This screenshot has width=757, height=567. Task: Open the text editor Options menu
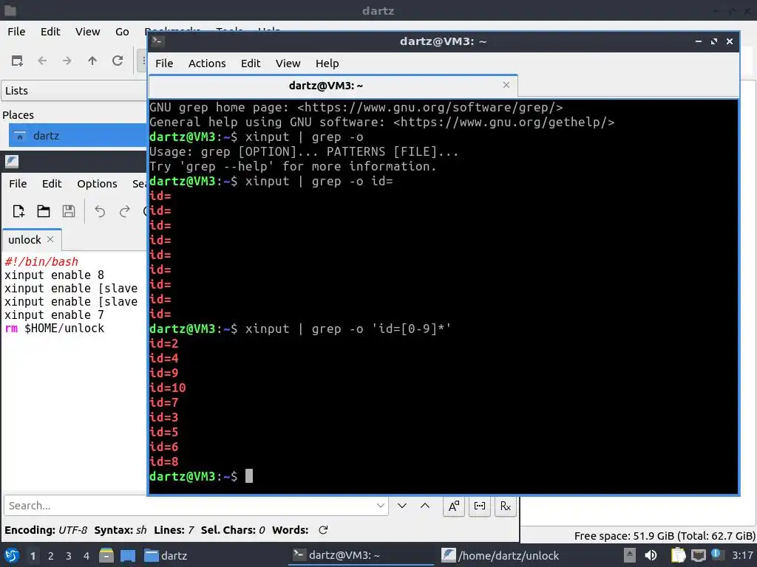click(x=97, y=184)
